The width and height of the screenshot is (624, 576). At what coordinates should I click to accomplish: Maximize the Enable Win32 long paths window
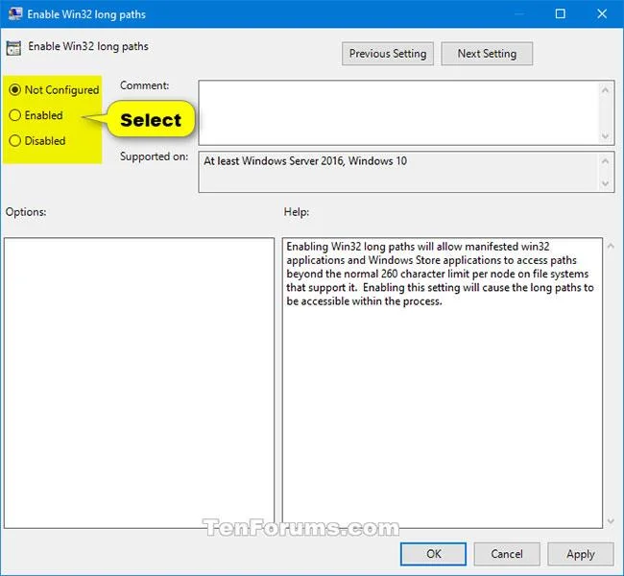tap(560, 14)
